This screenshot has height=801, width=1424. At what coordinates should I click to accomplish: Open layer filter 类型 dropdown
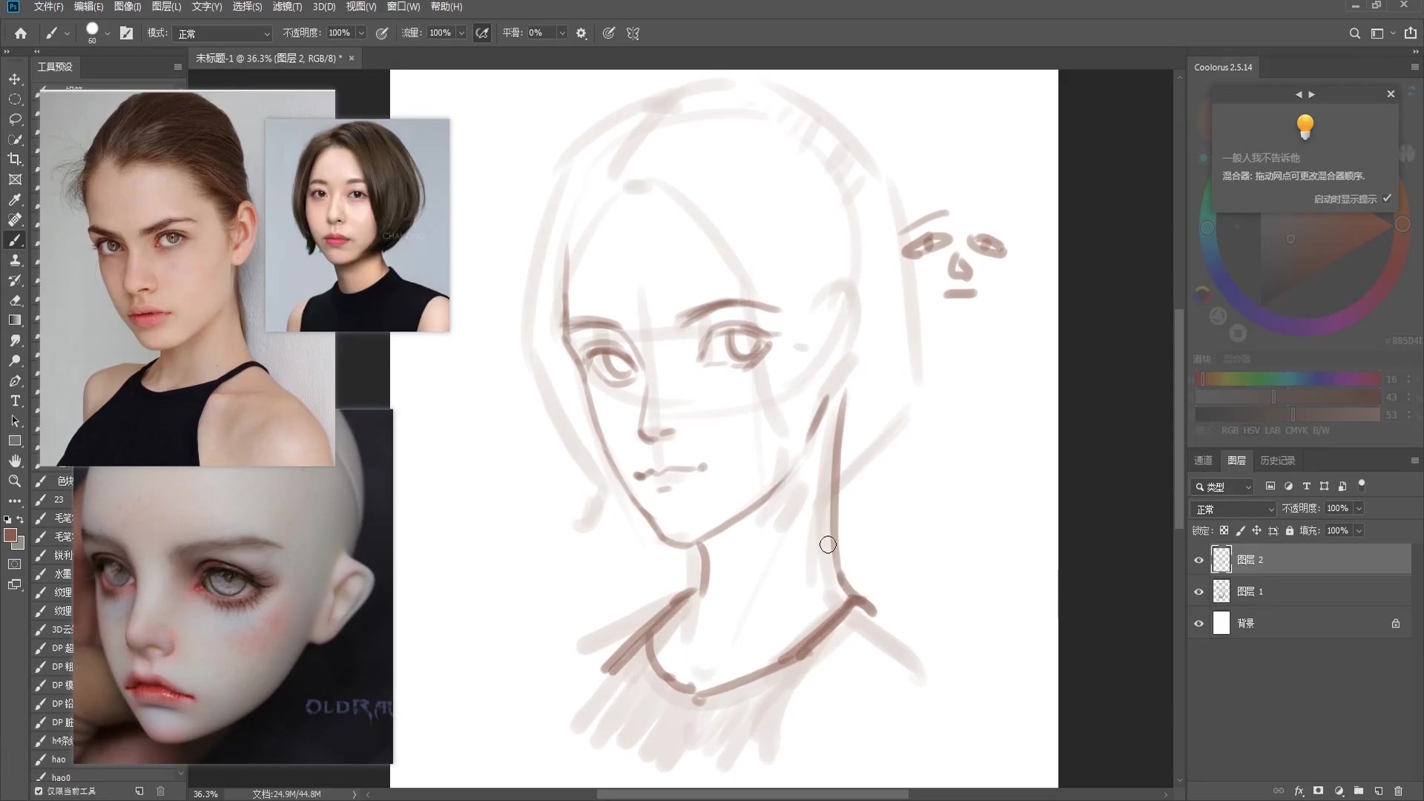pos(1222,487)
